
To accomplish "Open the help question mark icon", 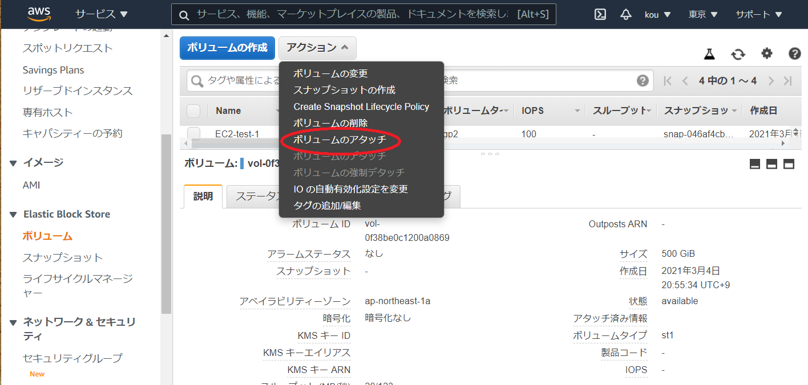I will coord(794,54).
